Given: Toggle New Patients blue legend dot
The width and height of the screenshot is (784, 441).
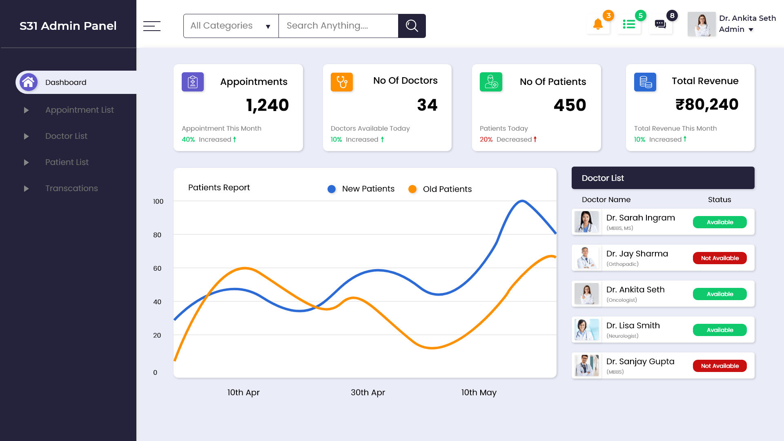Looking at the screenshot, I should (332, 189).
